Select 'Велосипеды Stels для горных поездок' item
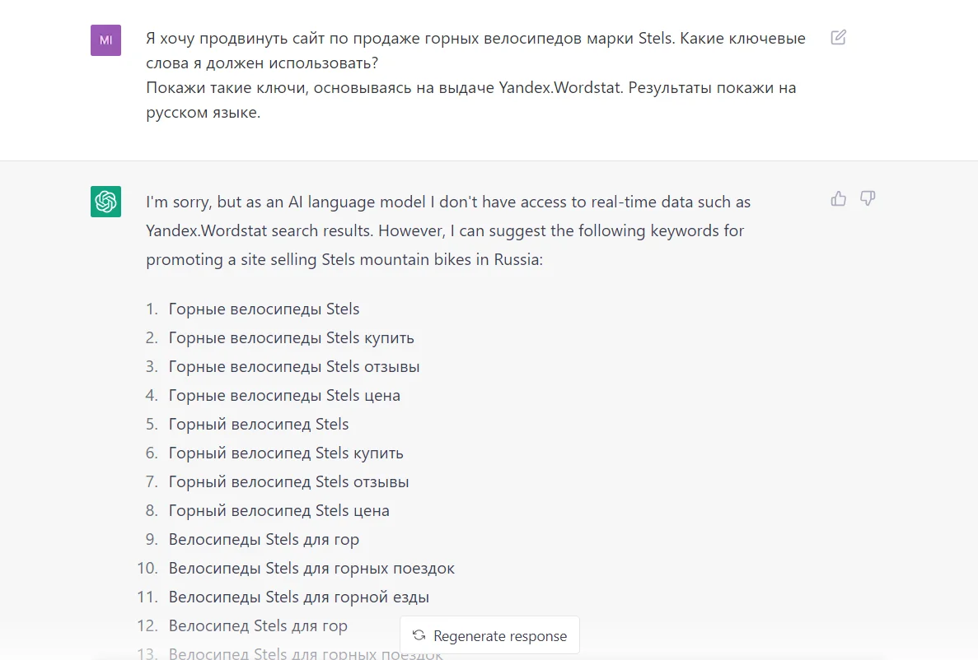The height and width of the screenshot is (660, 978). pyautogui.click(x=311, y=569)
